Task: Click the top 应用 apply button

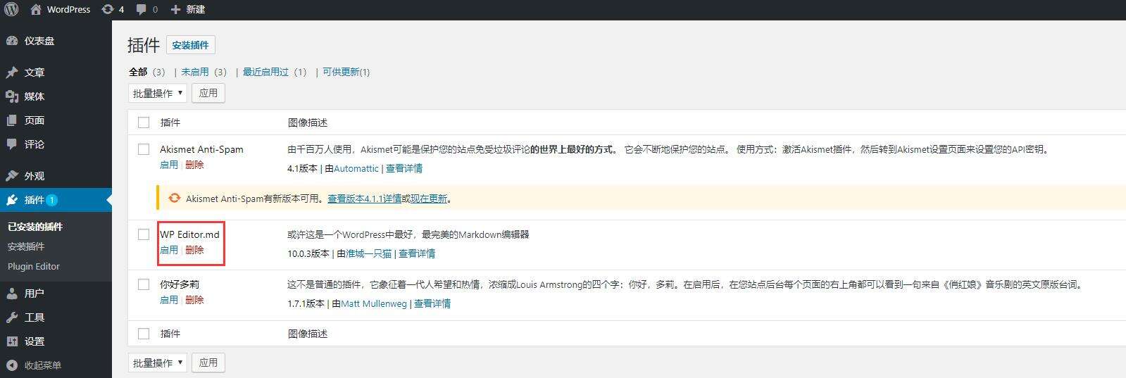Action: click(x=208, y=93)
